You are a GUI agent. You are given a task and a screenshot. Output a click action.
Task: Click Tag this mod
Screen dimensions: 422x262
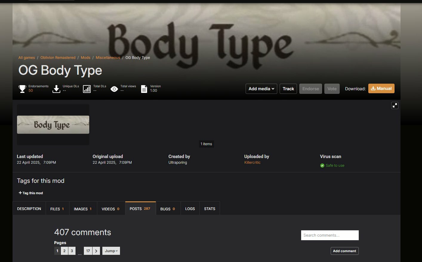point(31,193)
